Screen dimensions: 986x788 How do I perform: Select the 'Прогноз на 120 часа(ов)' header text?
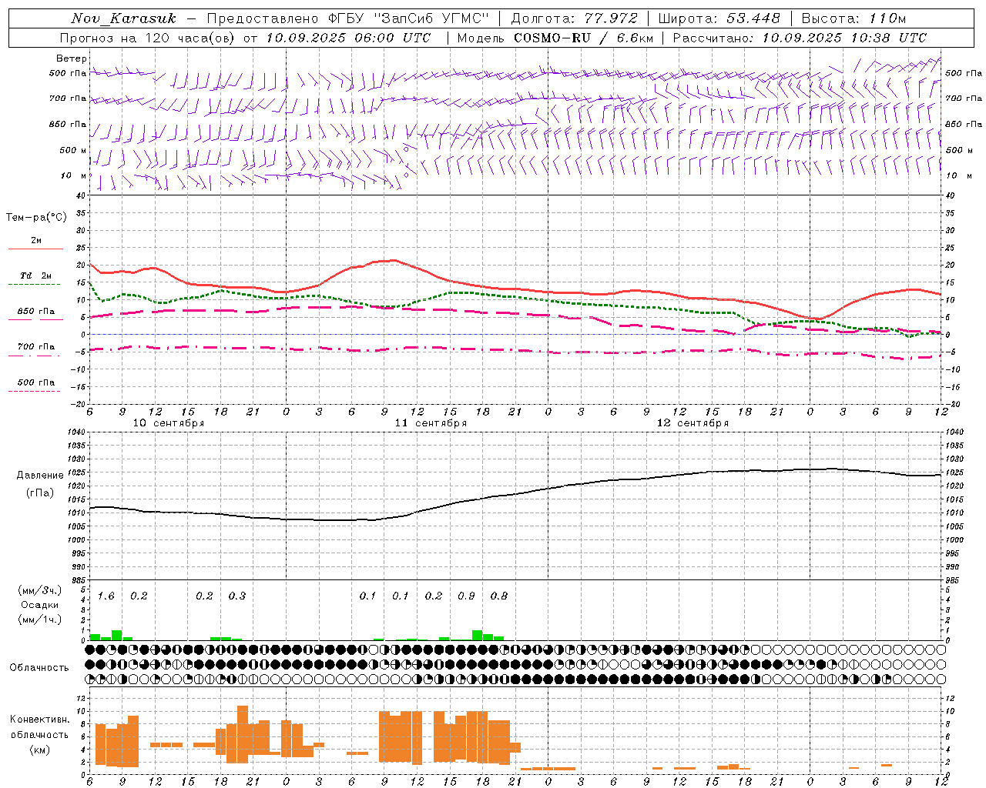tap(149, 38)
